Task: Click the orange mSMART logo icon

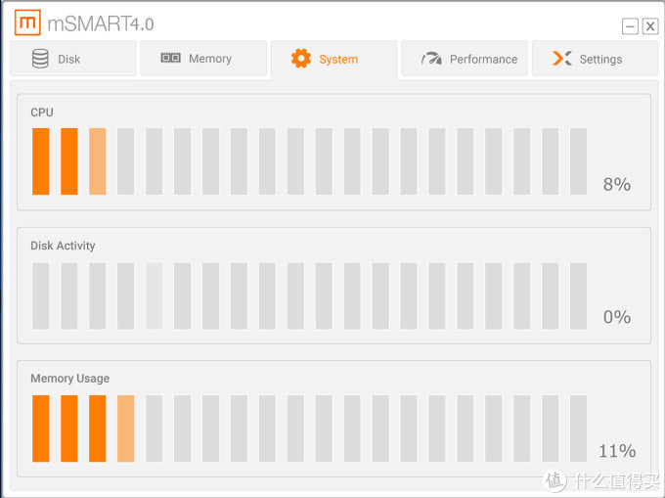Action: pyautogui.click(x=27, y=23)
